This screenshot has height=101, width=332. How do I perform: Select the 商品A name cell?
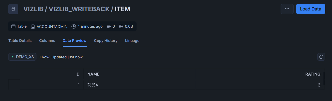point(139,85)
